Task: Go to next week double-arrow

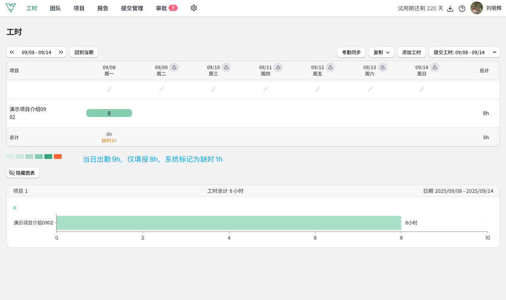Action: (x=61, y=52)
